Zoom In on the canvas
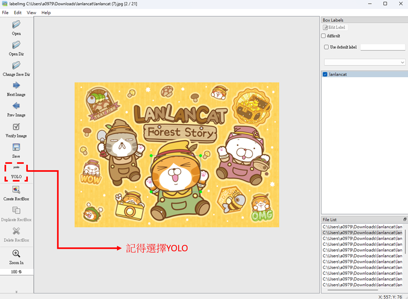408x299 pixels. point(16,257)
